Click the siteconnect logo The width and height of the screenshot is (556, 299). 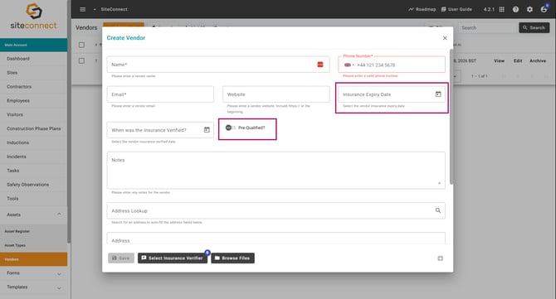coord(34,17)
